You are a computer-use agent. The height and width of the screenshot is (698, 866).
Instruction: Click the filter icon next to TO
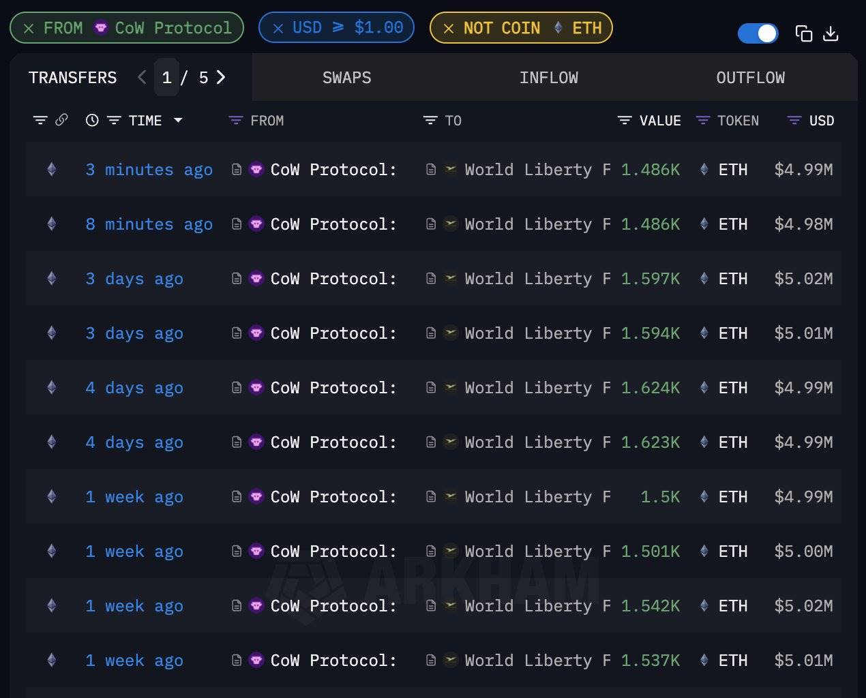pos(430,121)
